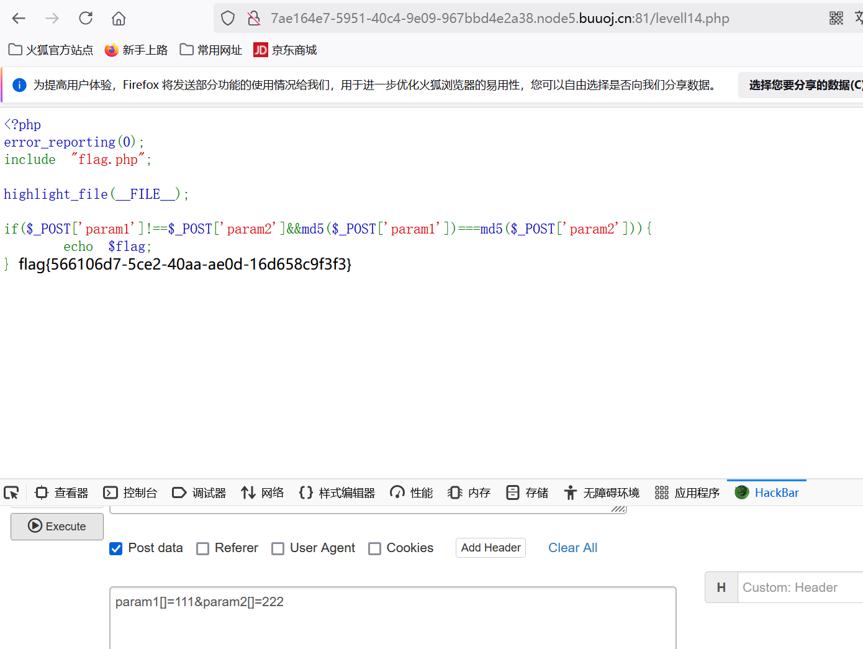
Task: Activate the element picker tool in devtools
Action: coord(11,492)
